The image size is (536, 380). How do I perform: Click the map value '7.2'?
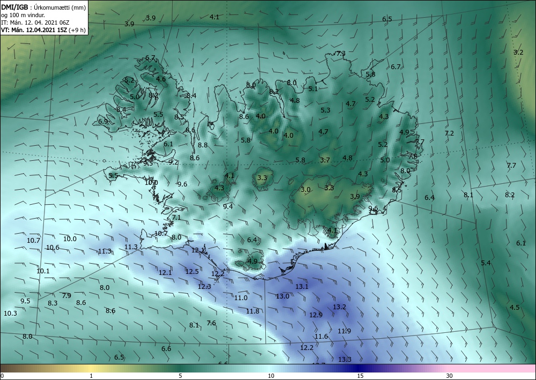[x=449, y=133]
